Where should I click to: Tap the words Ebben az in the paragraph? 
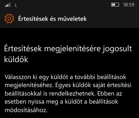[110, 93]
